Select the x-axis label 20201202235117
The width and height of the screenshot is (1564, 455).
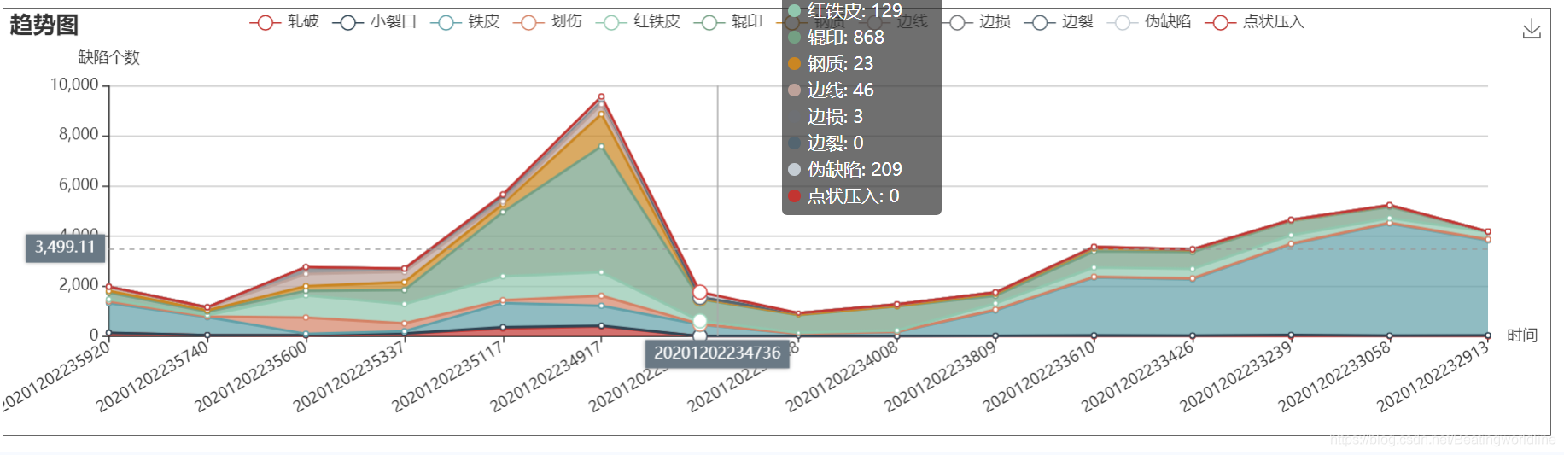tap(448, 376)
